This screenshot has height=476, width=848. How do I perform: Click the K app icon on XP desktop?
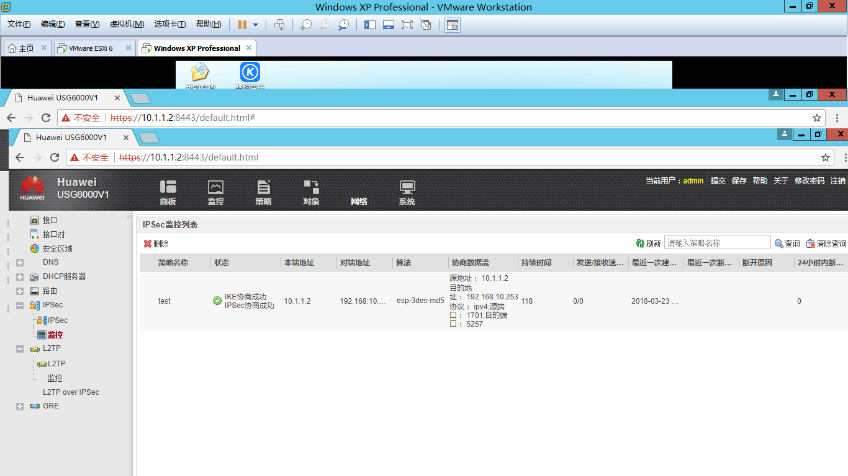(250, 73)
